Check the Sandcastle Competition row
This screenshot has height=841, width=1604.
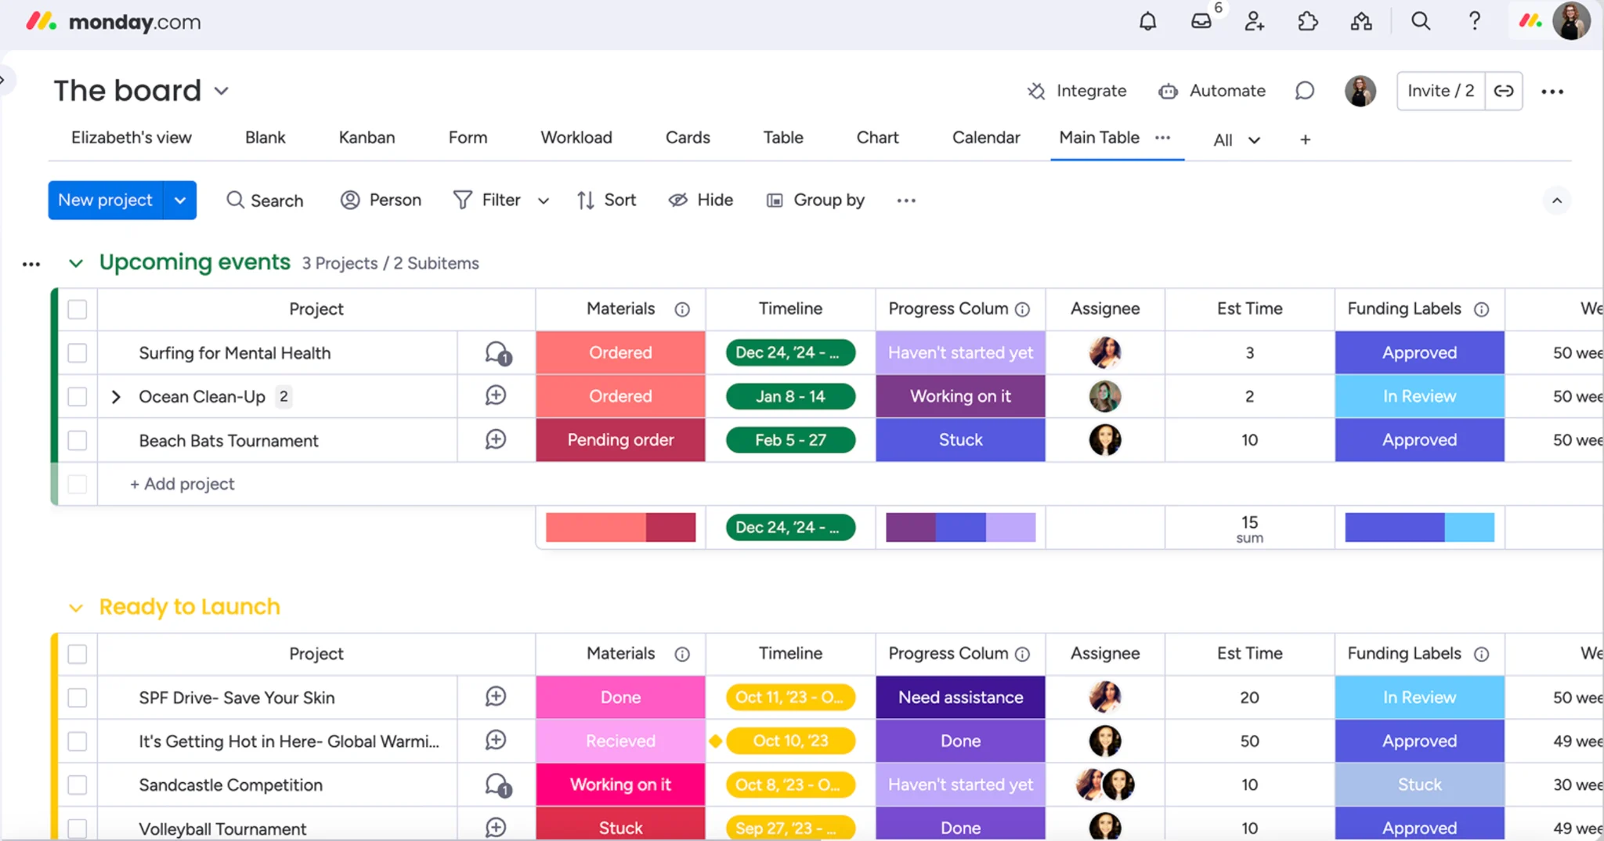point(77,785)
